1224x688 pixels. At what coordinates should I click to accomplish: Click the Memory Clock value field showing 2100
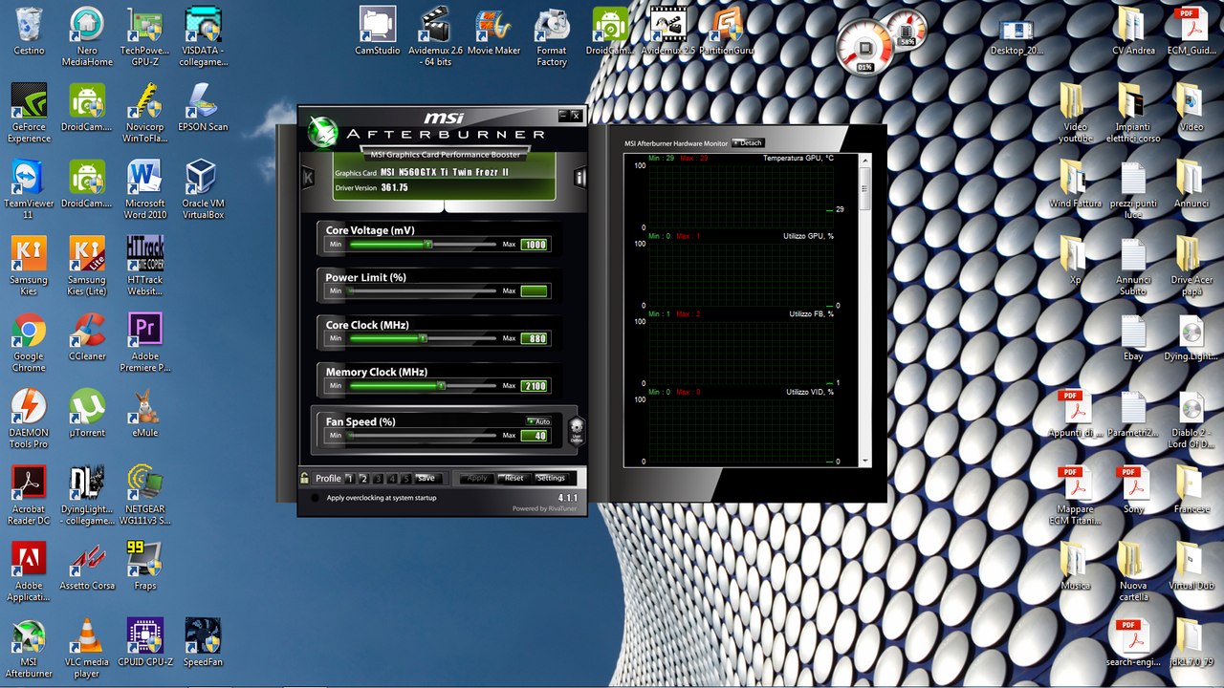tap(535, 386)
